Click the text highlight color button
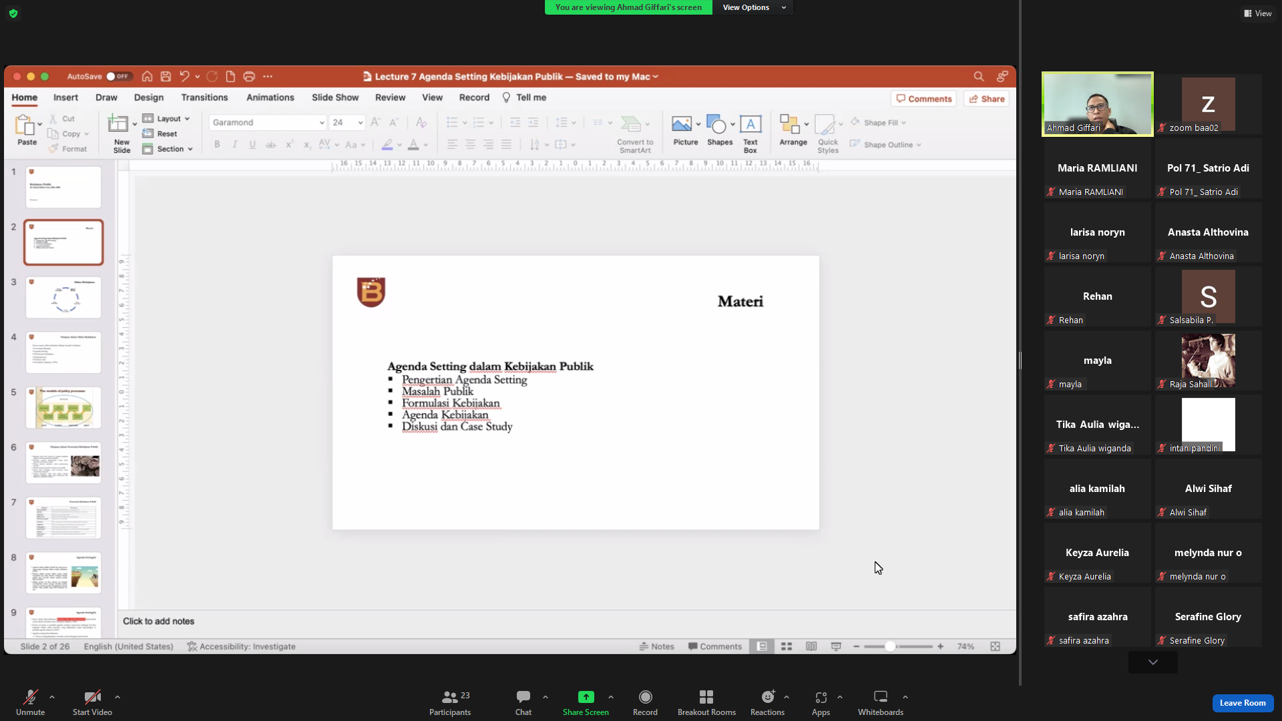The width and height of the screenshot is (1282, 721). [387, 144]
